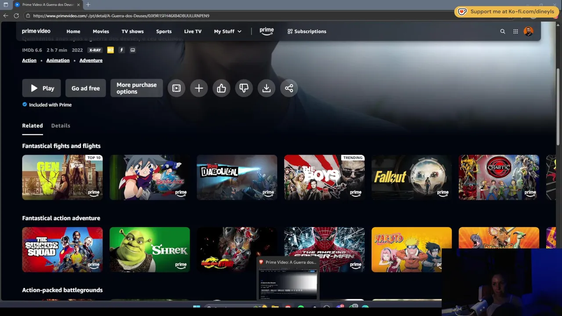Open the TV shows menu item
Viewport: 562px width, 316px height.
[133, 31]
